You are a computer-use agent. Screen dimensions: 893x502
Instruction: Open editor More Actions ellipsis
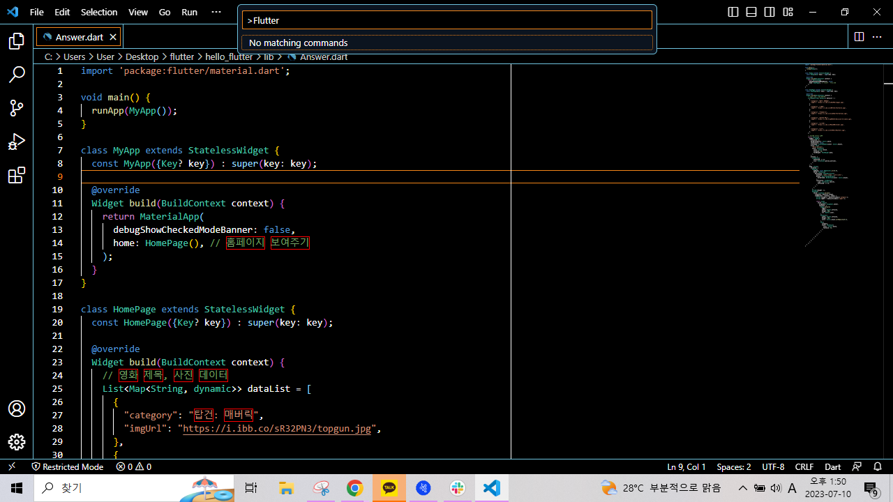(x=878, y=36)
